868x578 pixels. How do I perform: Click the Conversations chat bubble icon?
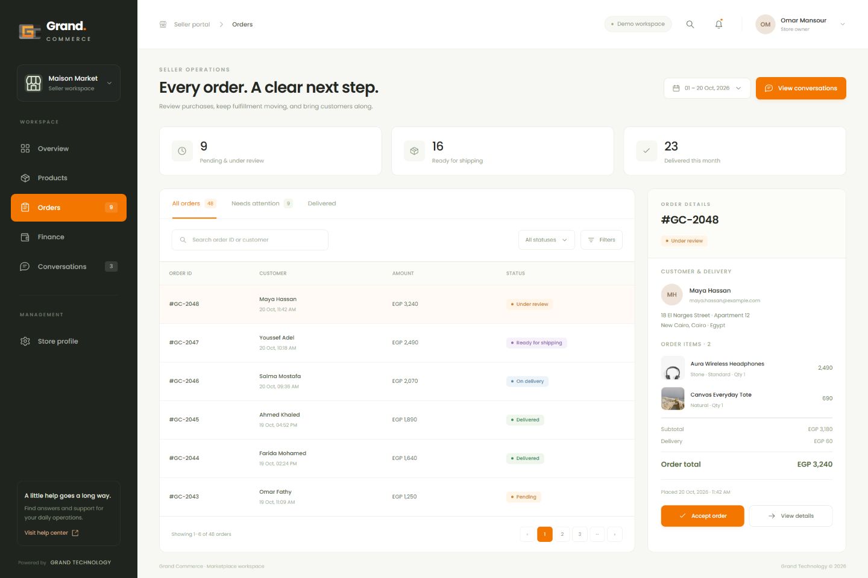[25, 267]
